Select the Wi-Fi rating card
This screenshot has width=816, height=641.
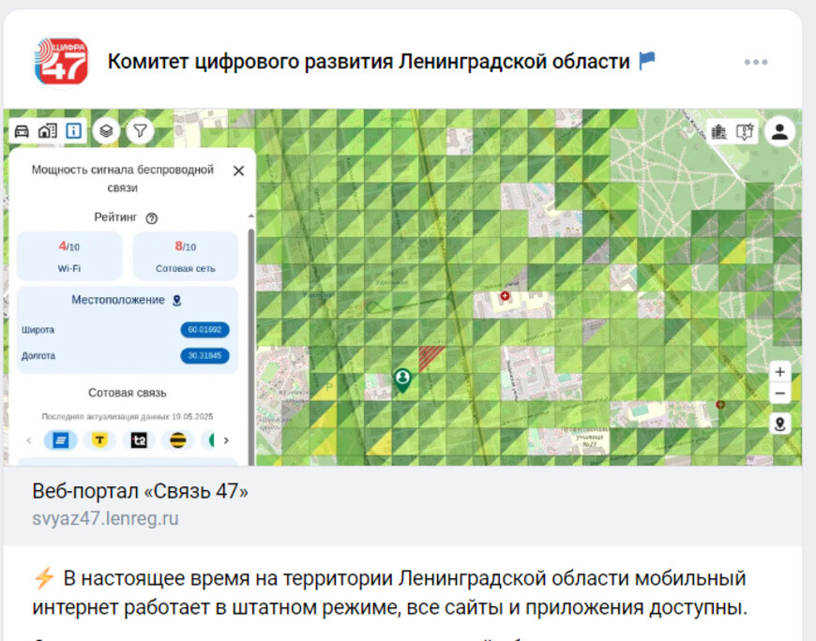coord(69,256)
